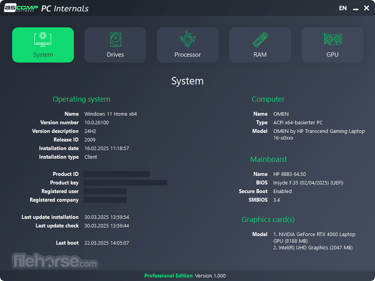The width and height of the screenshot is (375, 281).
Task: Click the hidden Registered company field
Action: 105,200
